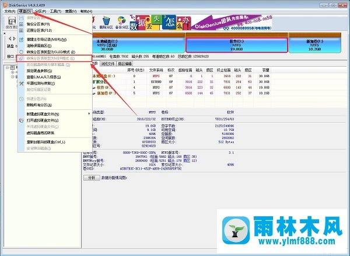The image size is (350, 256).
Task: Open the DiskGenius data-loss banner ad
Action: [201, 23]
